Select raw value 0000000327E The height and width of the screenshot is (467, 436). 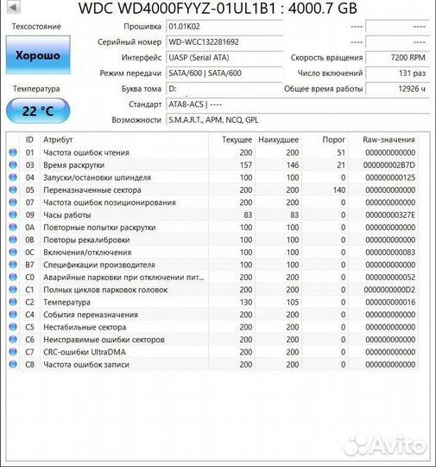tap(390, 215)
